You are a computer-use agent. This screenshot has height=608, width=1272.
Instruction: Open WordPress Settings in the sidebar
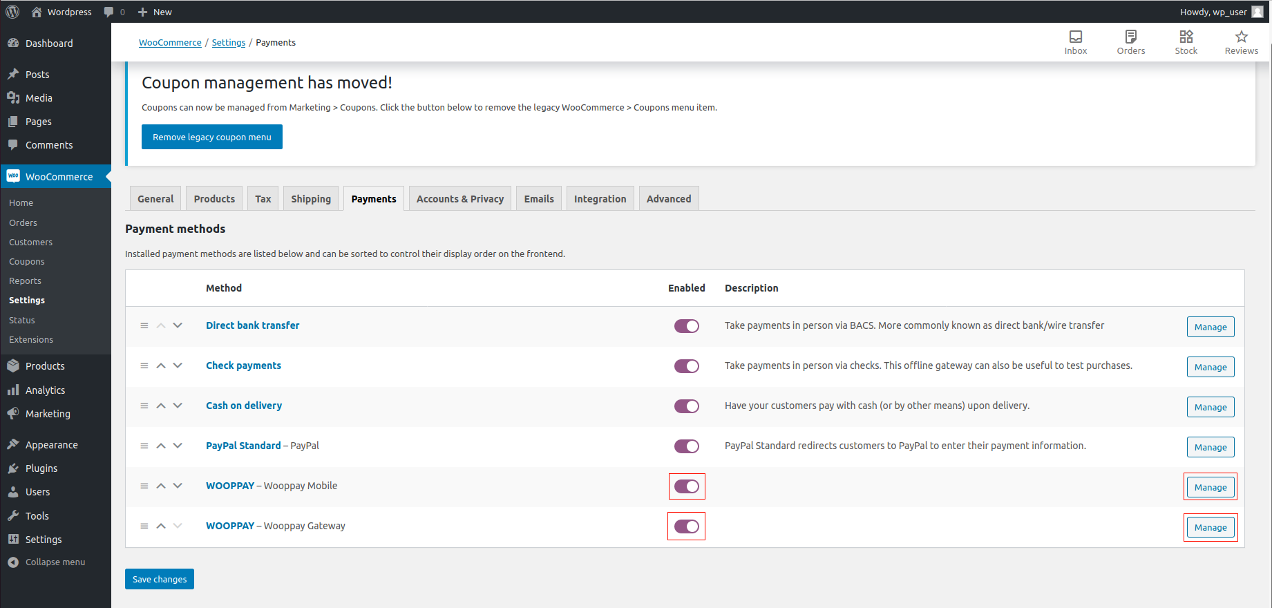55,539
